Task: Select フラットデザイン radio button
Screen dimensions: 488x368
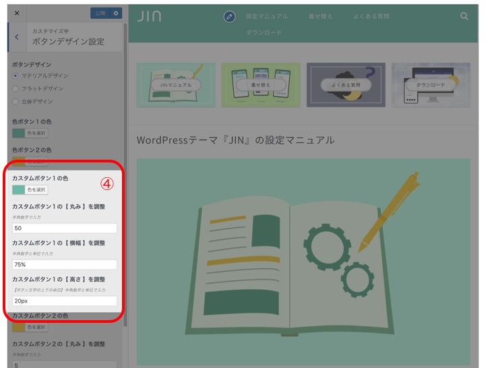Action: [16, 89]
